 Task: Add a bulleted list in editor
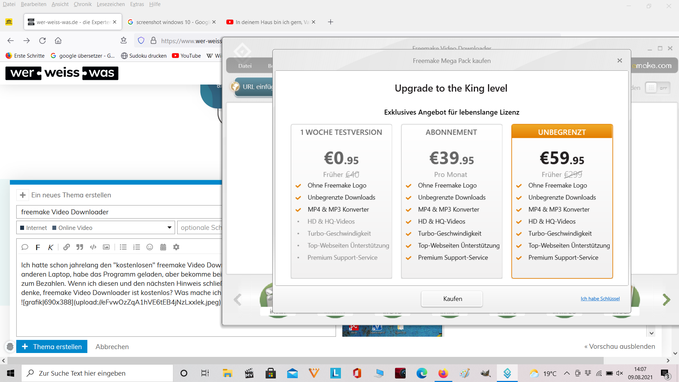point(123,247)
